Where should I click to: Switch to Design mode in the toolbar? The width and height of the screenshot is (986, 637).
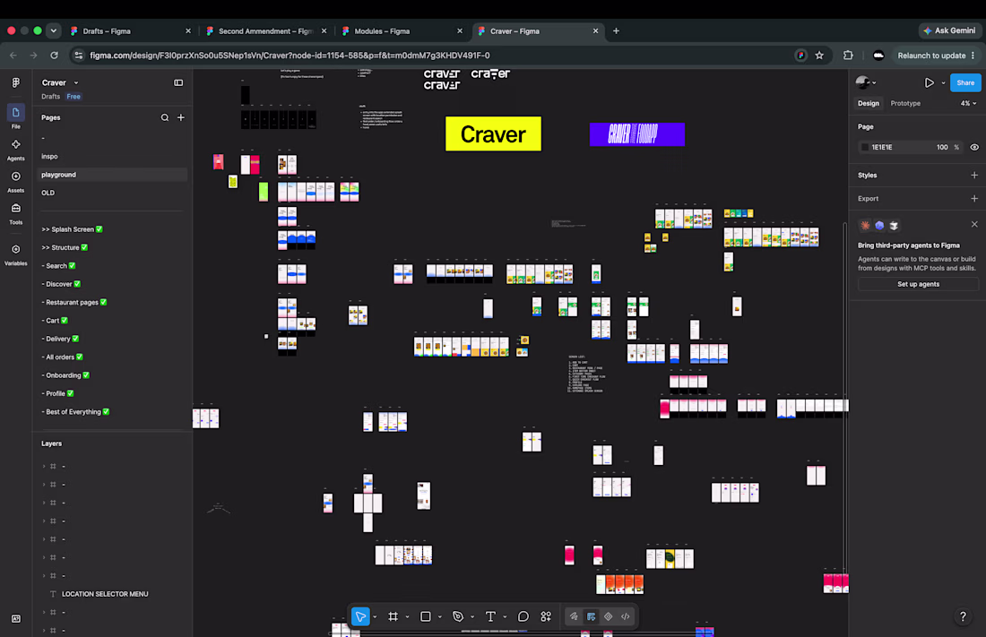[x=591, y=616]
